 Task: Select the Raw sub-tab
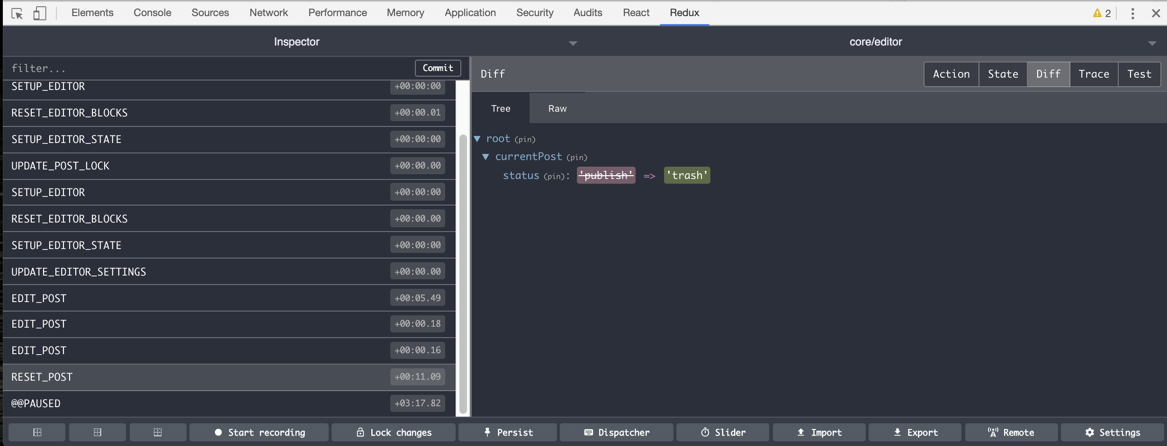pos(557,108)
